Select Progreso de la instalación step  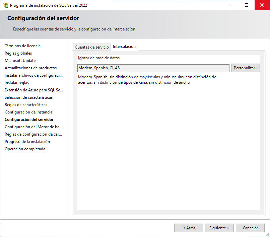point(27,142)
